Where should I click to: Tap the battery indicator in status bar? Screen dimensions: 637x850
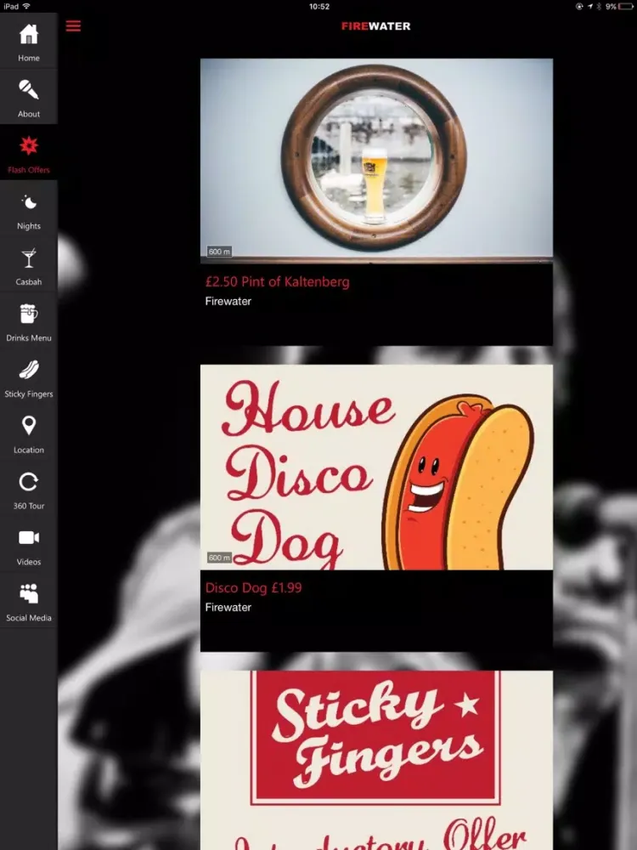click(626, 7)
